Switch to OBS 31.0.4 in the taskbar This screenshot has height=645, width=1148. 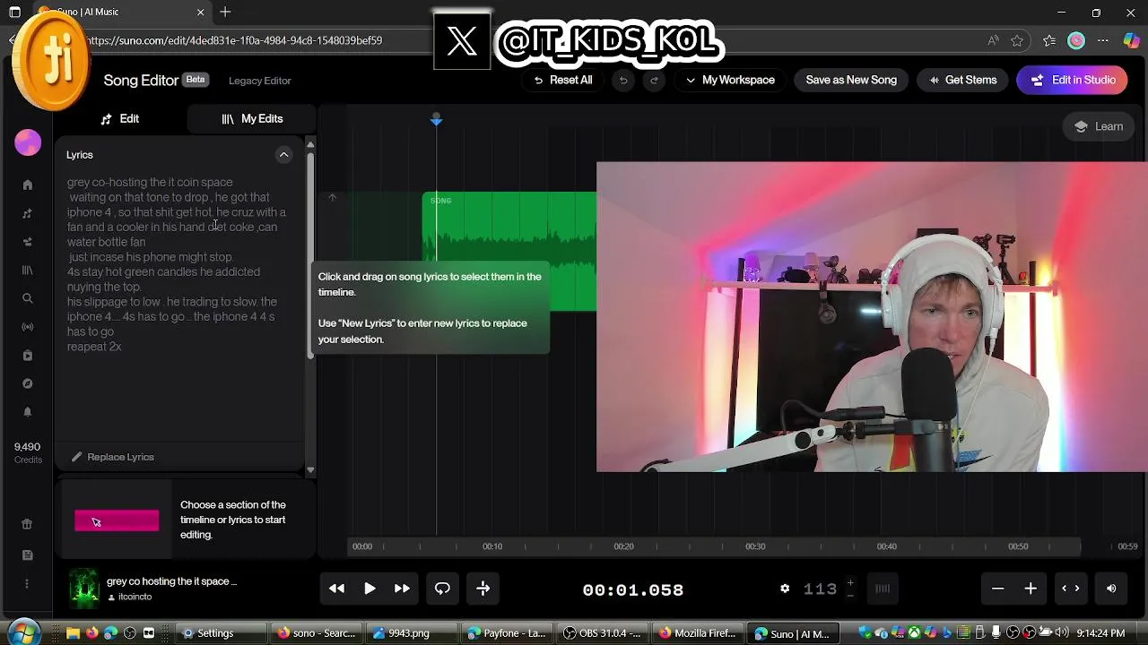point(604,633)
